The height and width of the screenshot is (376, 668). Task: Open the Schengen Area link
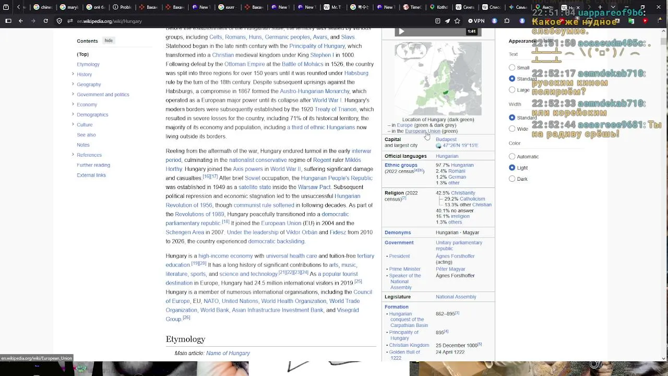tap(185, 232)
